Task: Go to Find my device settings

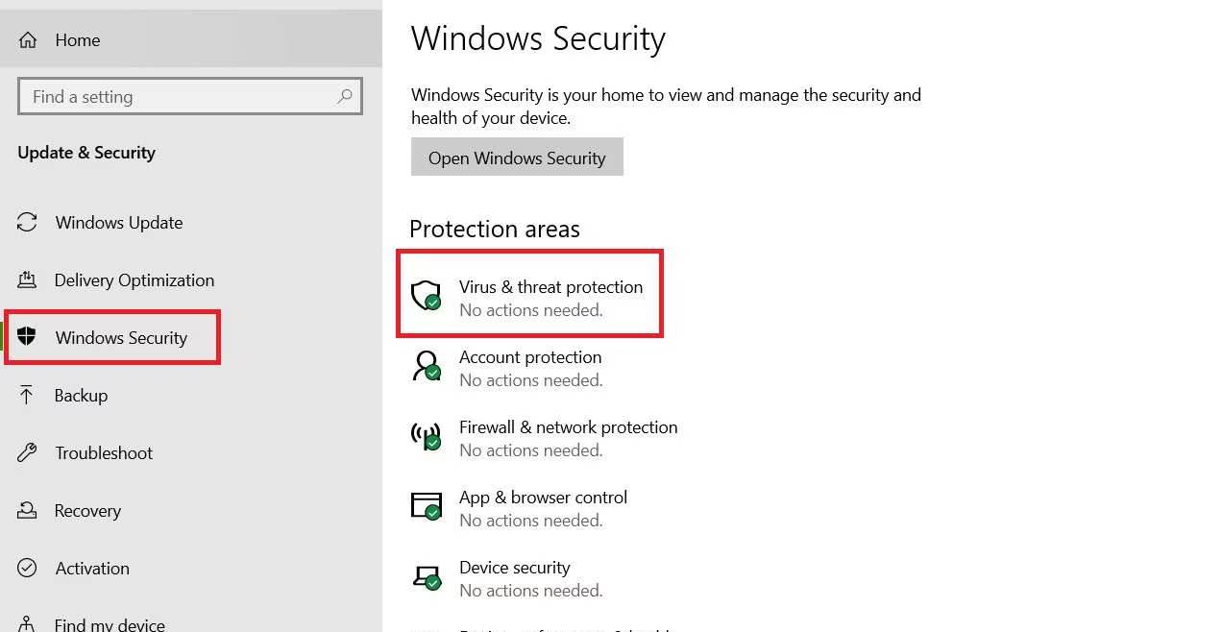Action: click(109, 624)
